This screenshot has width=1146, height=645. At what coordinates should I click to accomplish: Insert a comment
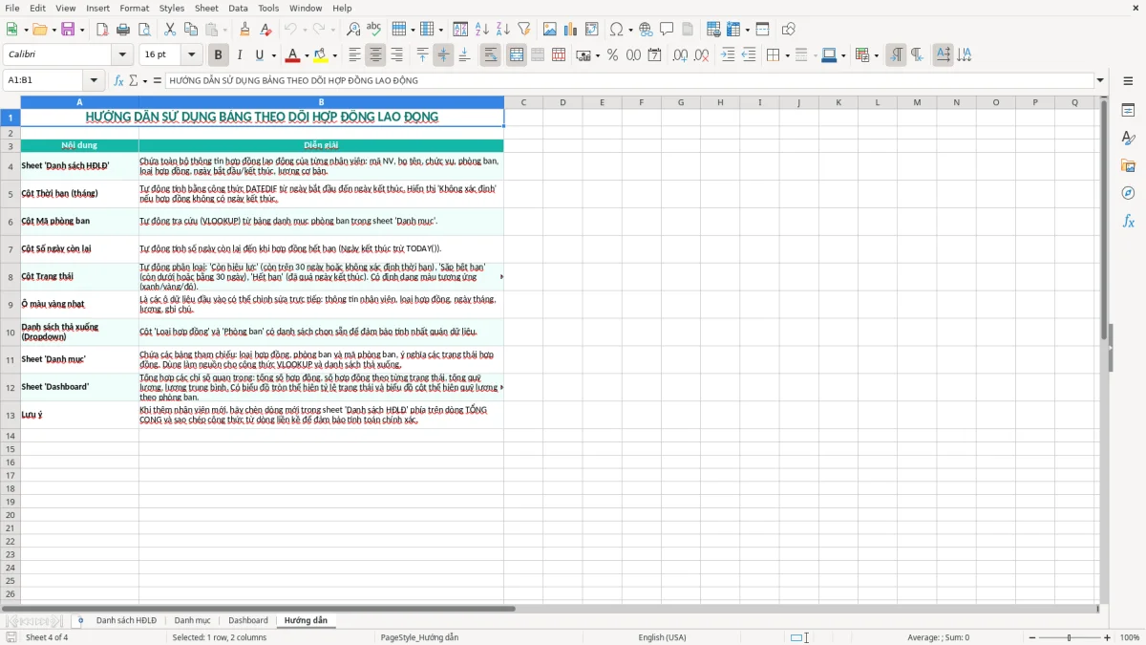(667, 30)
